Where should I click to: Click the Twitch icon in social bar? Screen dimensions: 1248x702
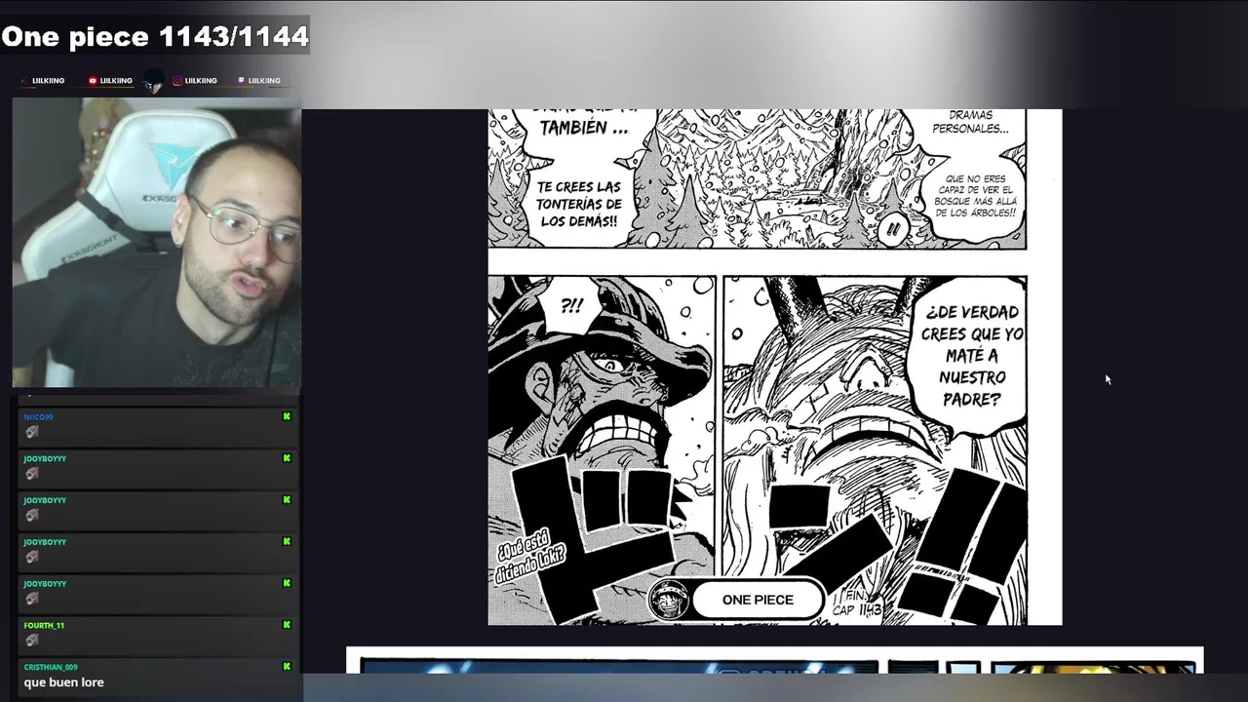coord(241,81)
